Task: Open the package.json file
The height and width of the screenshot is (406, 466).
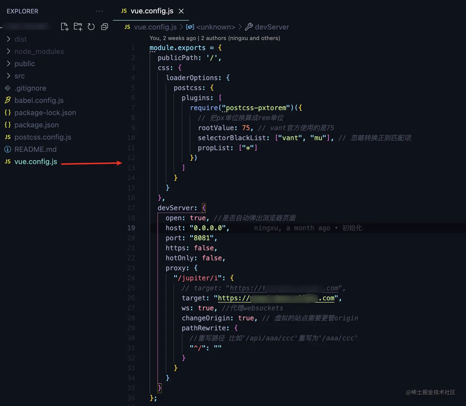Action: pyautogui.click(x=36, y=125)
